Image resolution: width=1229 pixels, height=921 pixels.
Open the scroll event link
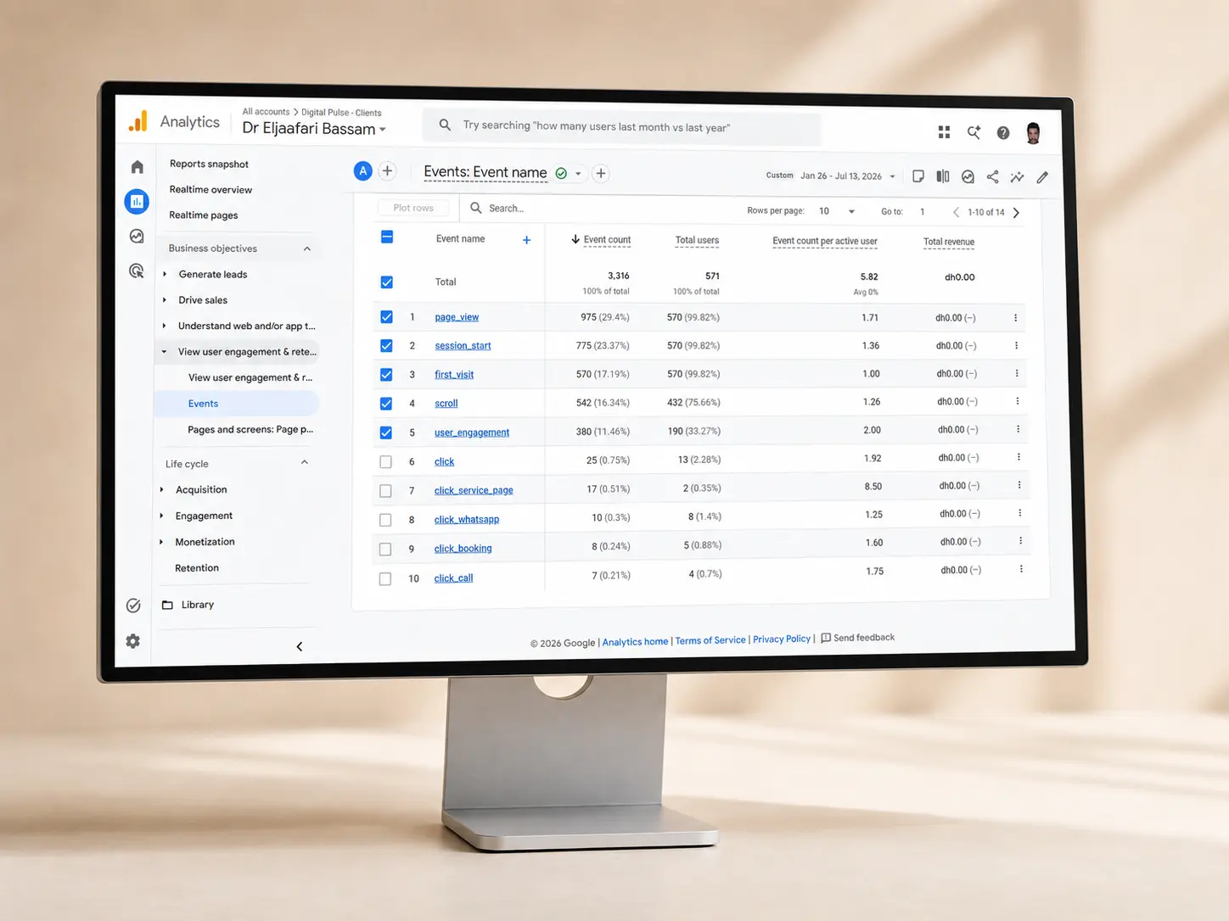tap(446, 404)
